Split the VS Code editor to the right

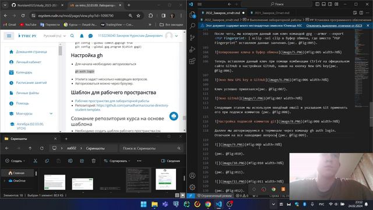click(x=361, y=13)
